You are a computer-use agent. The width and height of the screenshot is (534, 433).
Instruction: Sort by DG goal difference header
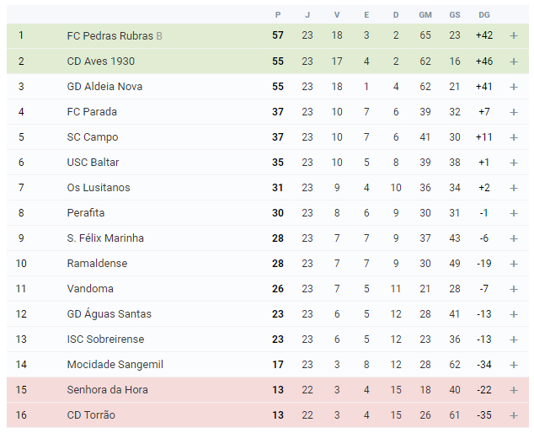tap(484, 15)
